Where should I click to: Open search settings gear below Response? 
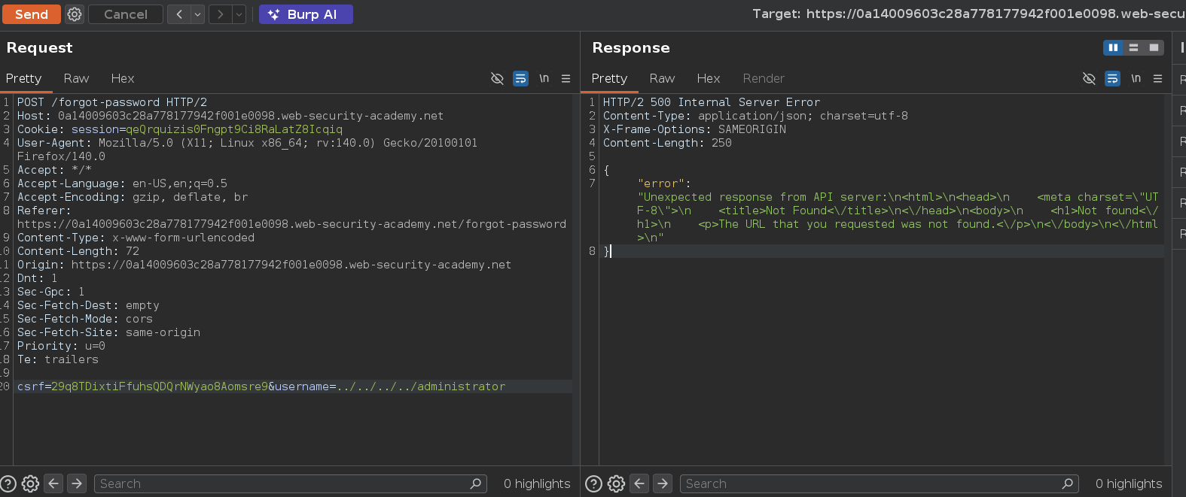(x=616, y=483)
